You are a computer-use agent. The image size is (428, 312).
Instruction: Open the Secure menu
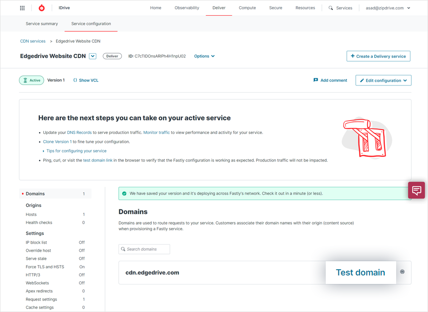tap(276, 8)
